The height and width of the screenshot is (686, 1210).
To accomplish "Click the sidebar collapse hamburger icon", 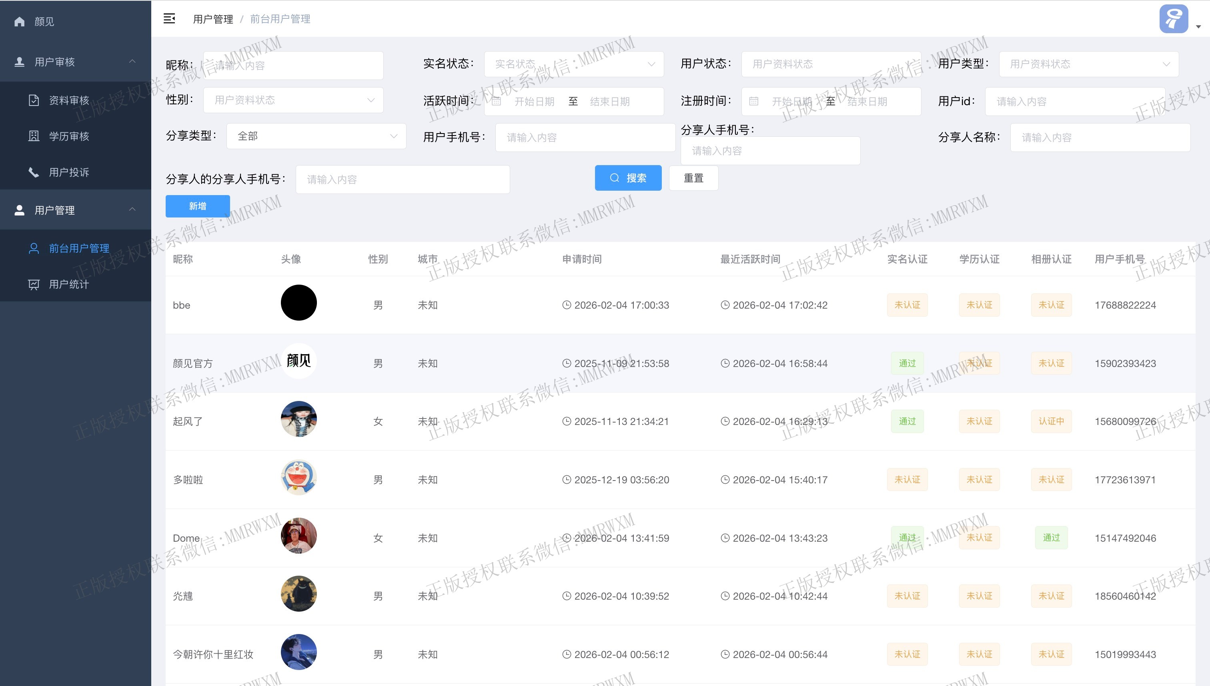I will (x=169, y=19).
